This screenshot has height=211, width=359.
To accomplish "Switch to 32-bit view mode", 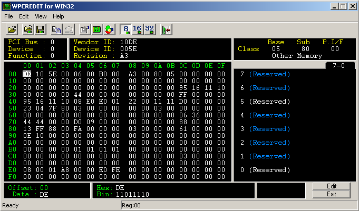I will click(x=150, y=29).
